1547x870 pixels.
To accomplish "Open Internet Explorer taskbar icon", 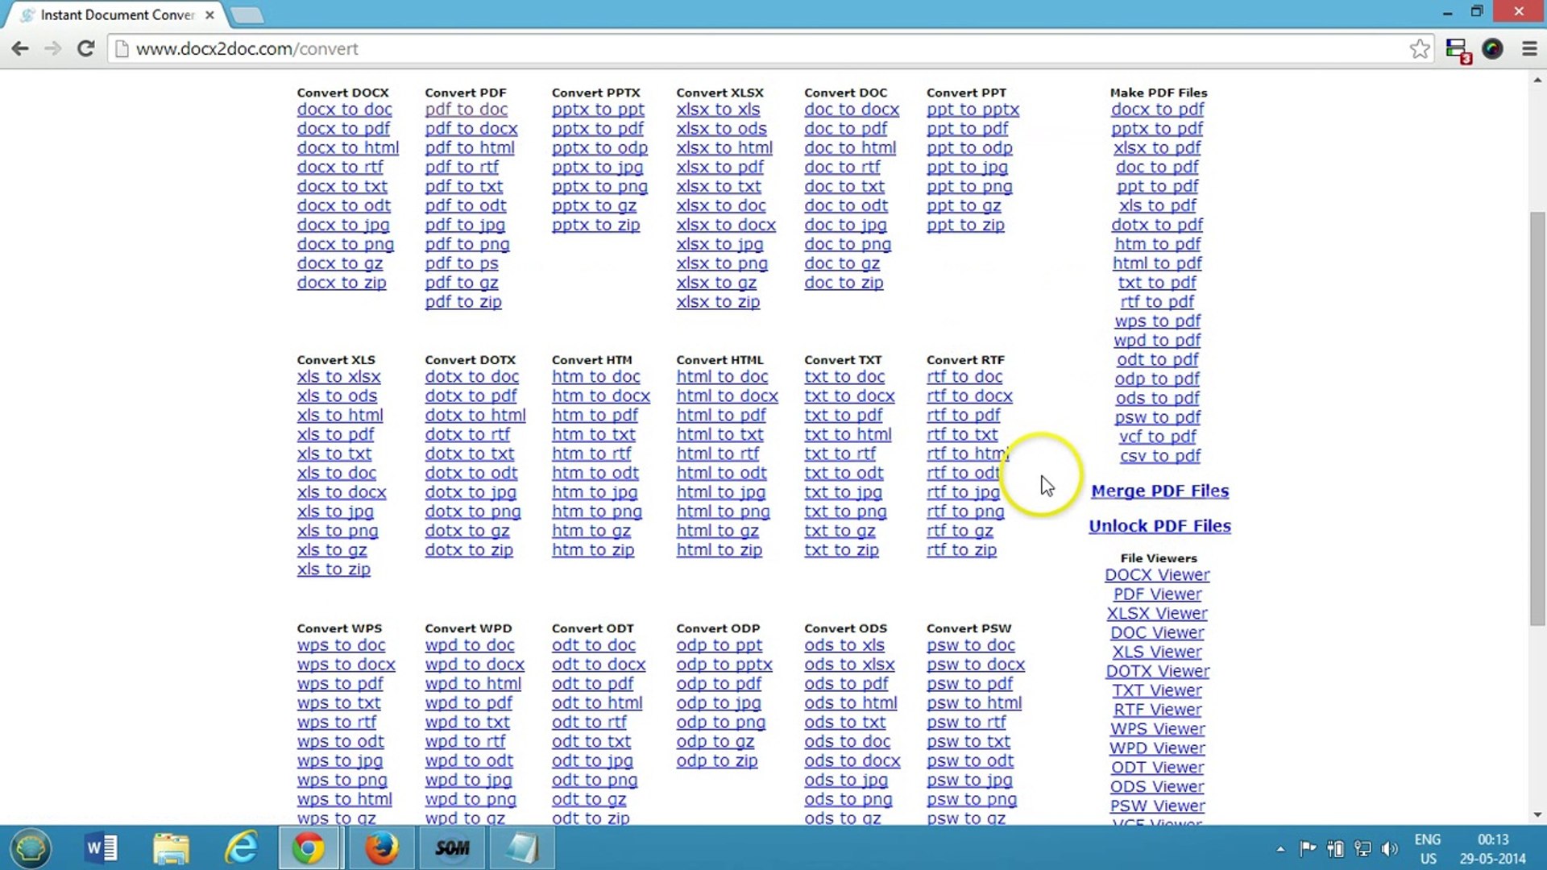I will (241, 847).
